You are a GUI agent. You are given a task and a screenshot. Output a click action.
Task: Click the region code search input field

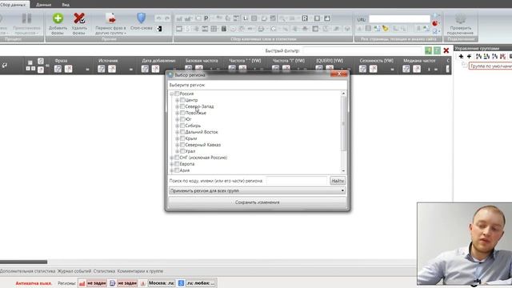(x=297, y=181)
